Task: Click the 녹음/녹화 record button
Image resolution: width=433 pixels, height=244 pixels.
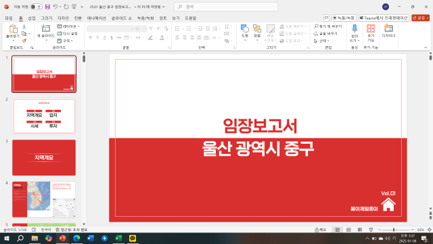Action: pyautogui.click(x=344, y=18)
